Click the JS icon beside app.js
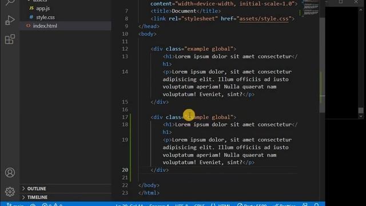The image size is (366, 206). click(x=31, y=8)
